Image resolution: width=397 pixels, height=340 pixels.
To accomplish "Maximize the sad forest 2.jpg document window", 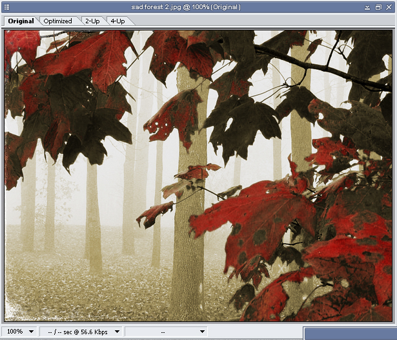I will pyautogui.click(x=378, y=7).
